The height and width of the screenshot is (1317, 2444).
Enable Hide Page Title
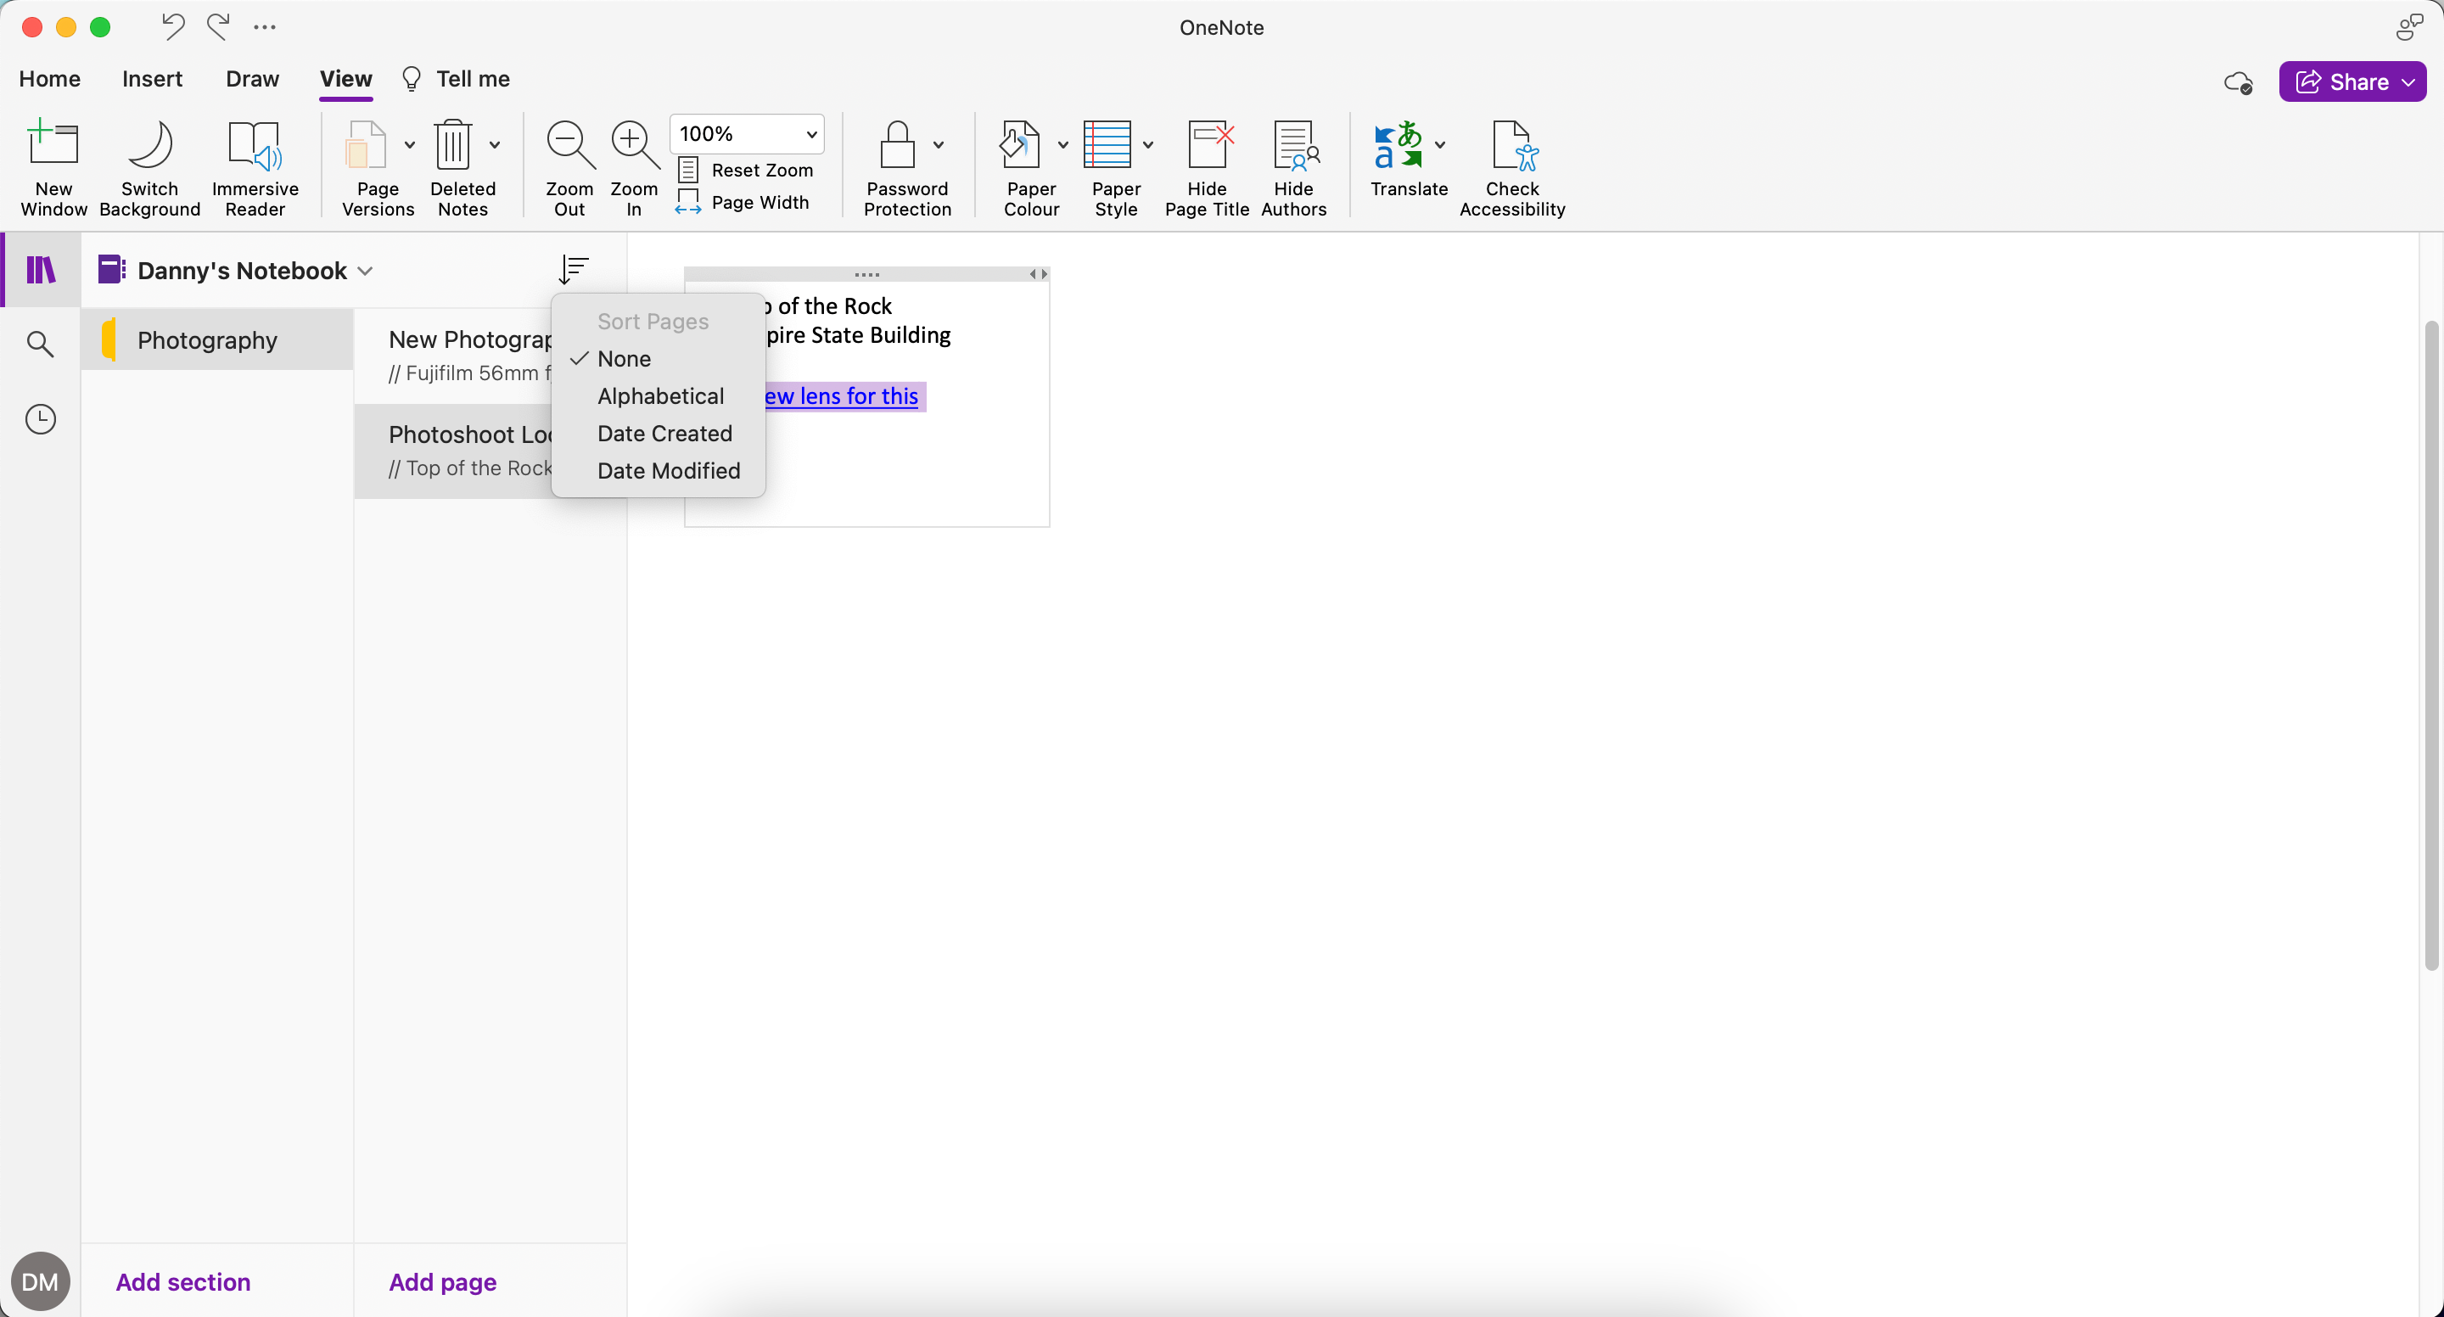coord(1207,167)
